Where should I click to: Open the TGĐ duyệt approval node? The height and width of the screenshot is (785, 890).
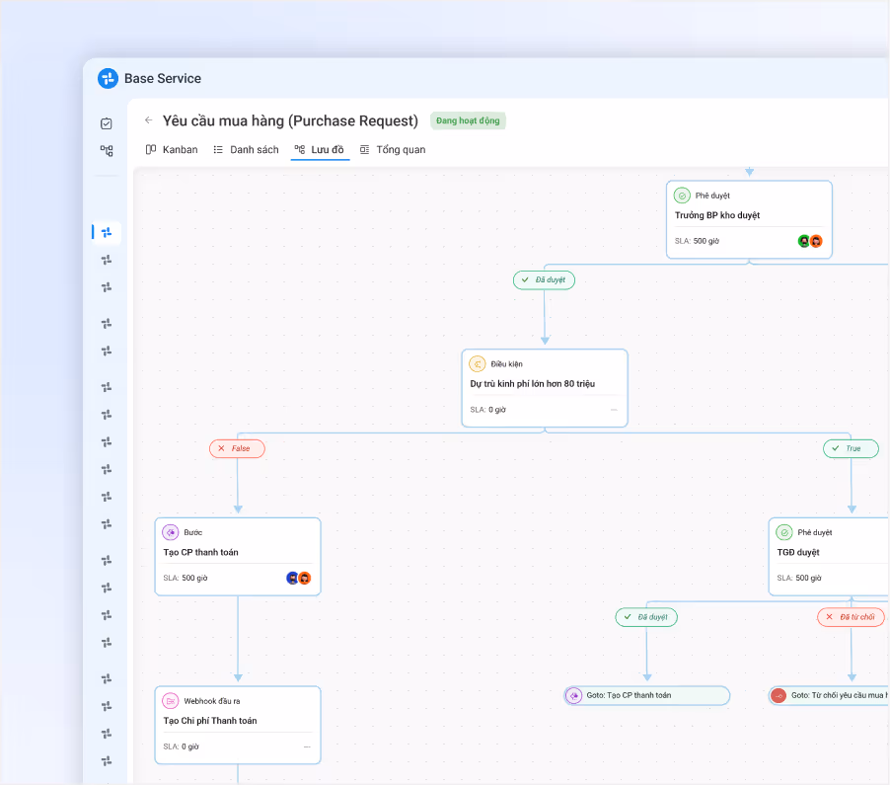click(829, 557)
